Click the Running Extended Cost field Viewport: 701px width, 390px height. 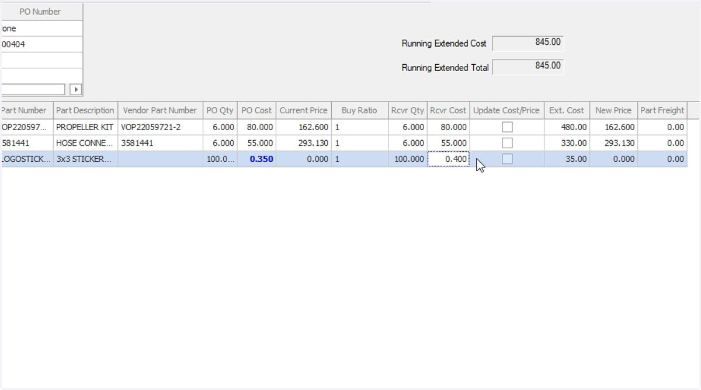tap(528, 43)
